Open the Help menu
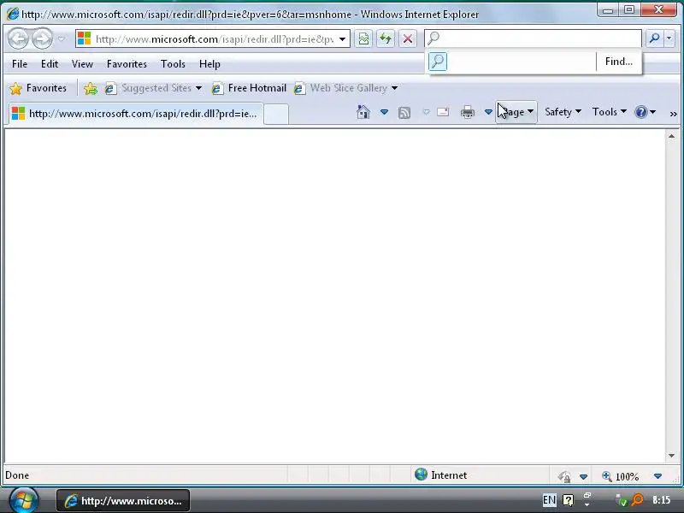Screen dimensions: 684x513 pos(209,64)
